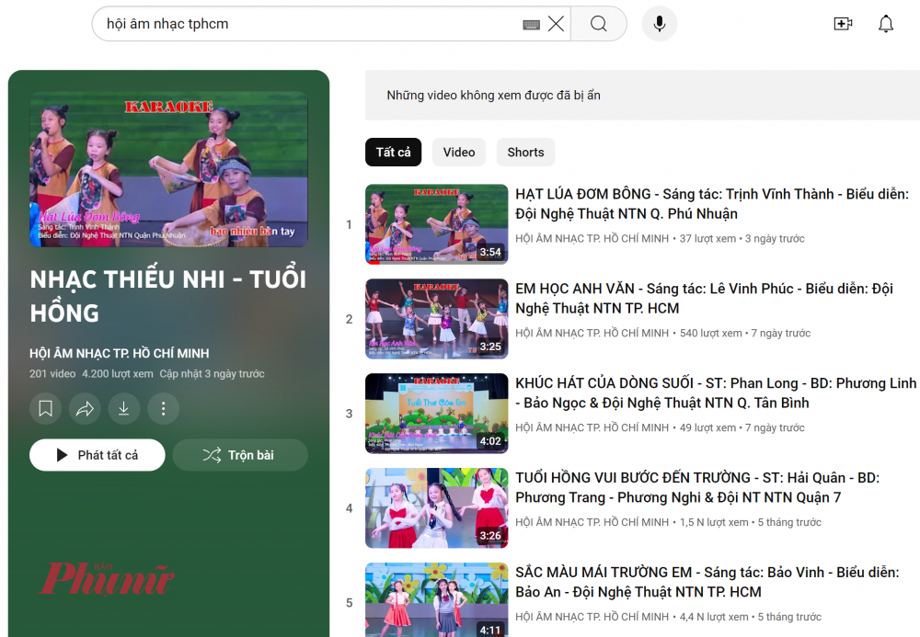
Task: Click the title 'TUỔI HỒNG VUI BƯỚC ĐẾN TRƯỜNG'
Action: click(x=697, y=487)
